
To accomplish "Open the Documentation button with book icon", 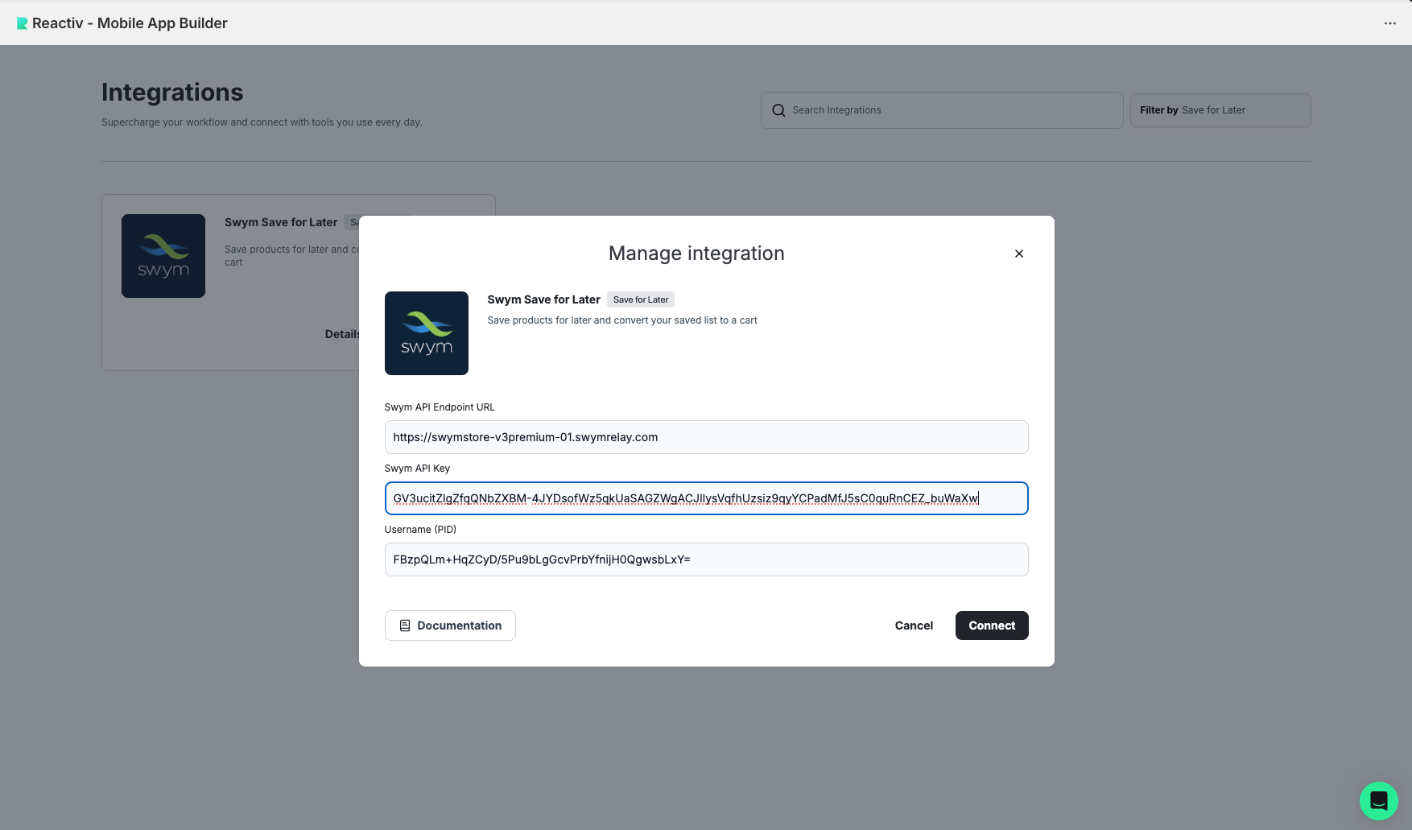I will (x=450, y=626).
